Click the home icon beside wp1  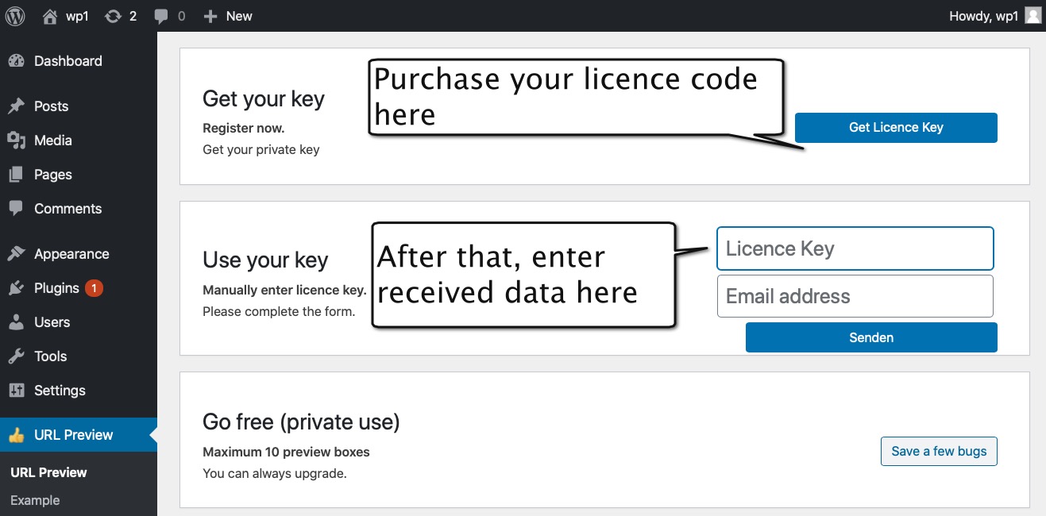pyautogui.click(x=50, y=16)
